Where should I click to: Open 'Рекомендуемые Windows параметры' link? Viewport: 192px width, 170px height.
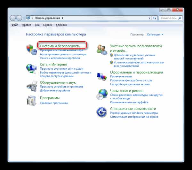[x=134, y=113]
